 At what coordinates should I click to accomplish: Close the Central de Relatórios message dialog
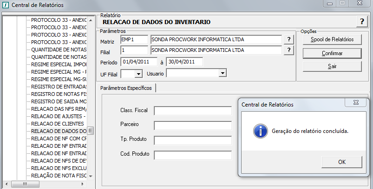[356, 102]
